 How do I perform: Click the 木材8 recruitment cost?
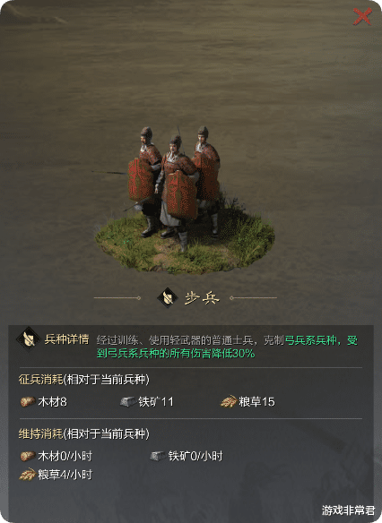point(52,402)
